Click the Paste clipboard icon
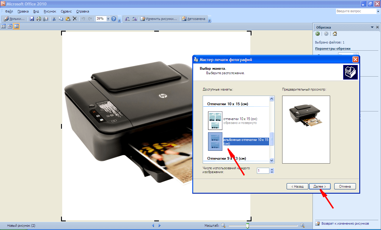Viewport: 381px width, 230px height. [68, 19]
